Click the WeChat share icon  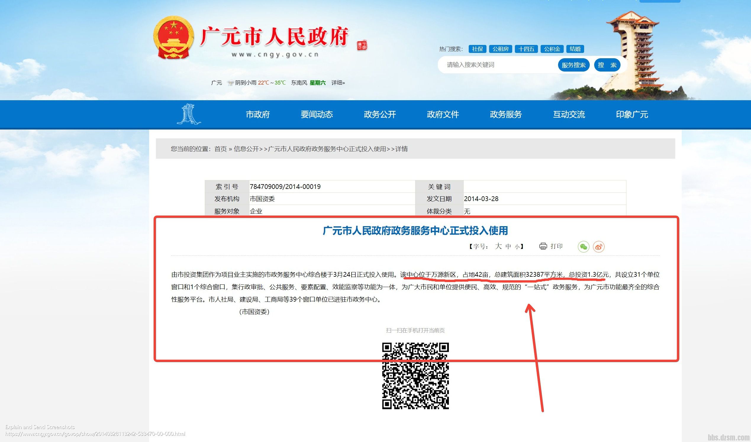pos(583,247)
